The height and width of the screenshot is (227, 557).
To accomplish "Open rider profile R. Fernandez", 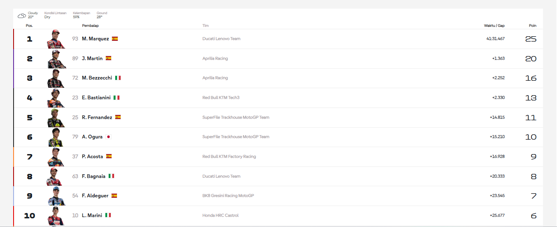I will click(x=97, y=117).
